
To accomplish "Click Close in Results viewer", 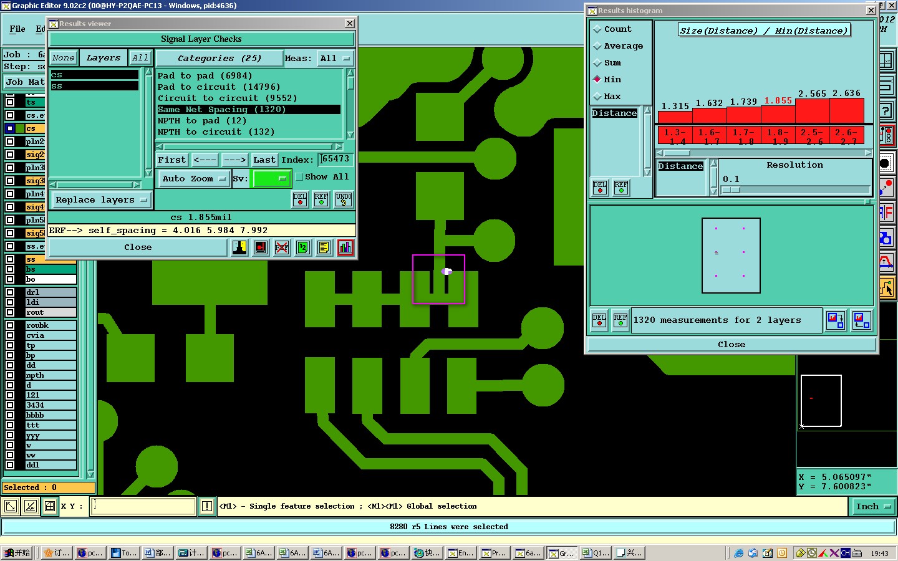I will point(138,247).
